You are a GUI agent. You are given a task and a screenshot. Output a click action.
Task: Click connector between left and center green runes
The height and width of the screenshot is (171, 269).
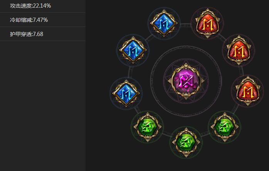[x=166, y=134]
